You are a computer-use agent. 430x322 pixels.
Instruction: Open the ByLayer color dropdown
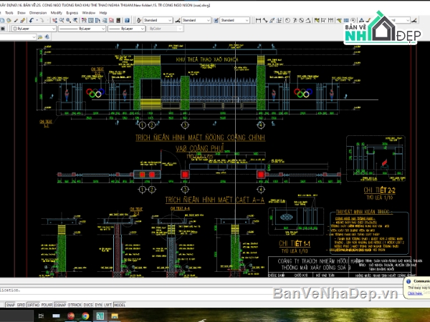34,29
